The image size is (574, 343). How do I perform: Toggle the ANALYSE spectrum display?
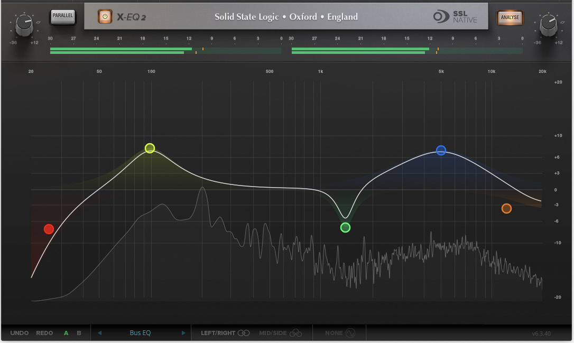point(510,17)
